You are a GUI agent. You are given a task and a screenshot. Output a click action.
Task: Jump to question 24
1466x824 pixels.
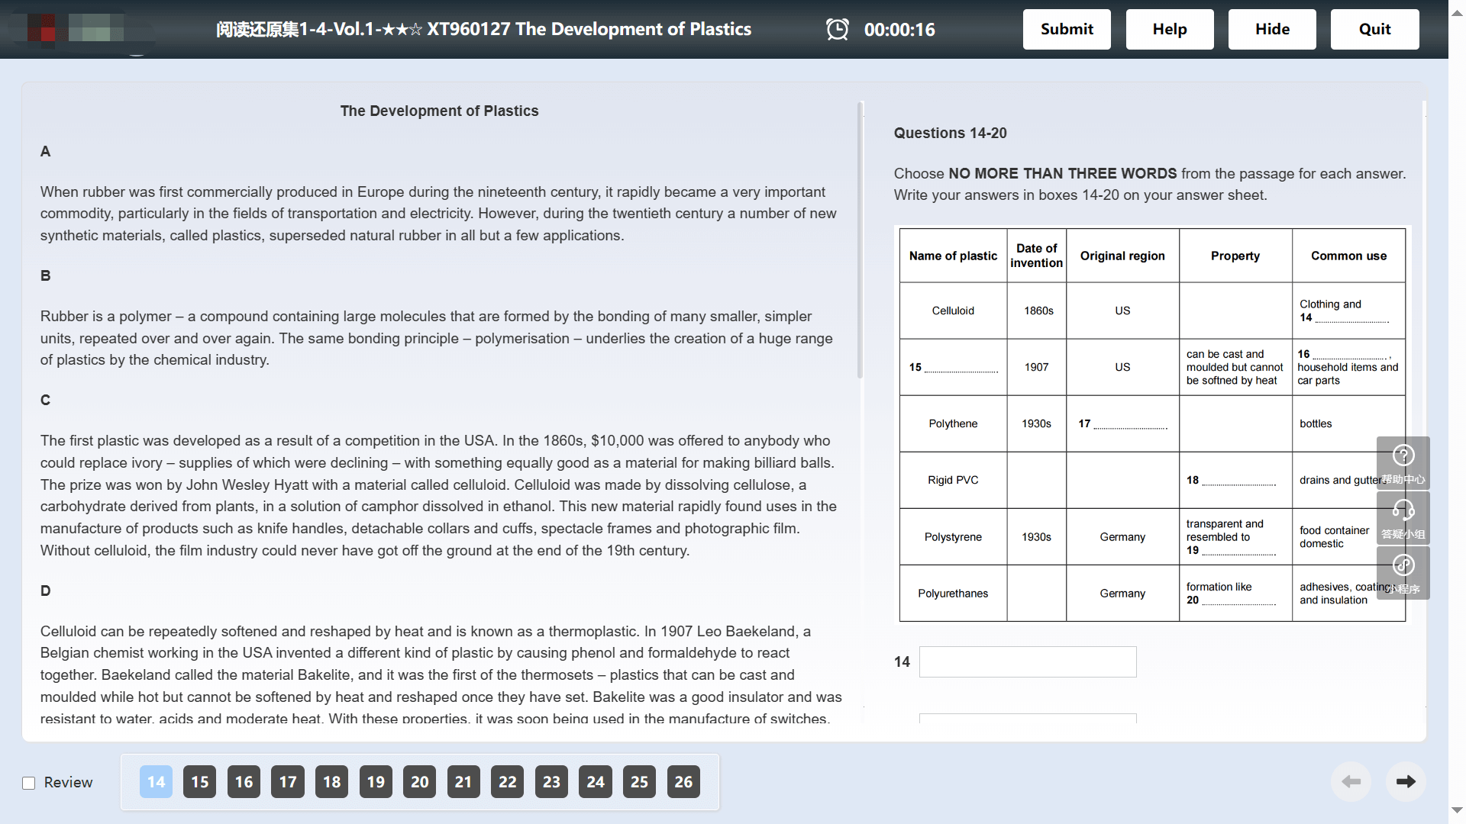point(596,782)
